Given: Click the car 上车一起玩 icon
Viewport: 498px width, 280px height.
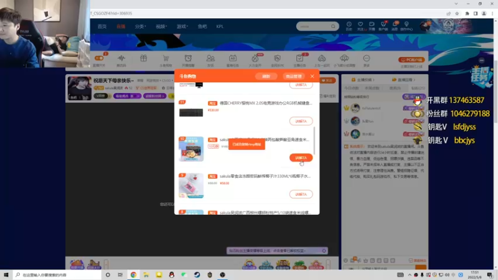Looking at the screenshot, I should point(322,58).
